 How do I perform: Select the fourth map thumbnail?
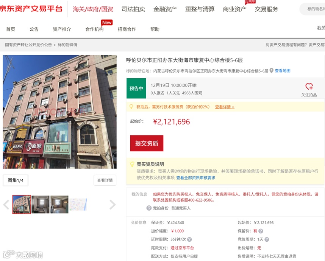[x=78, y=205]
